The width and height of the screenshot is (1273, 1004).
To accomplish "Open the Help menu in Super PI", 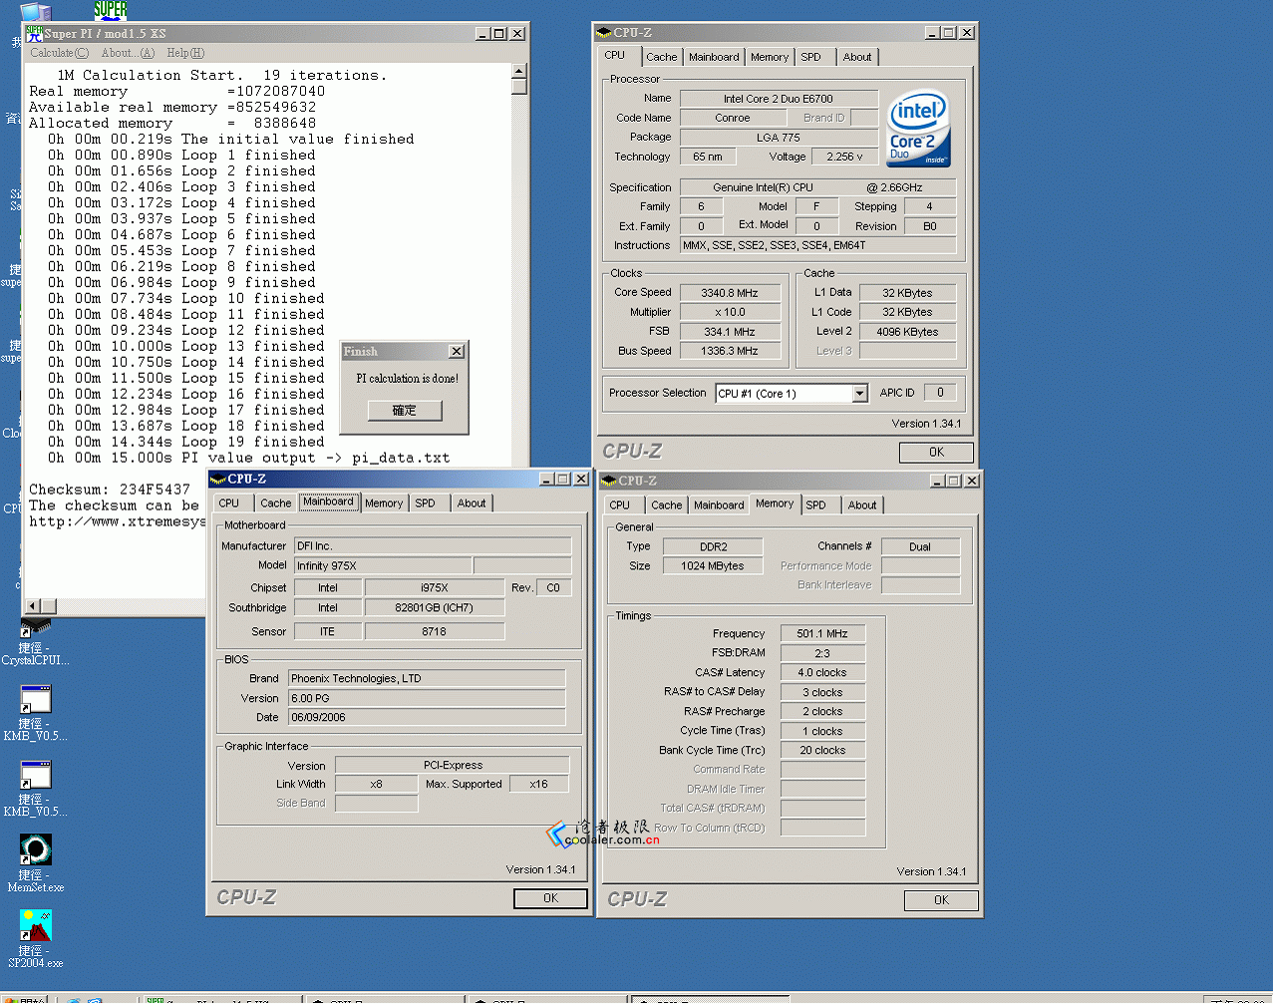I will coord(185,53).
